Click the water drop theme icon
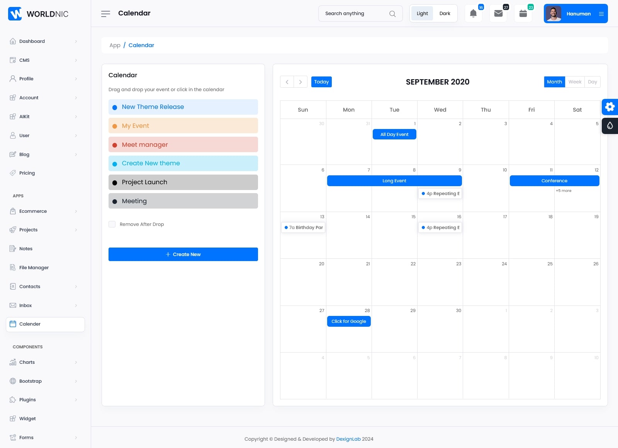 click(610, 126)
